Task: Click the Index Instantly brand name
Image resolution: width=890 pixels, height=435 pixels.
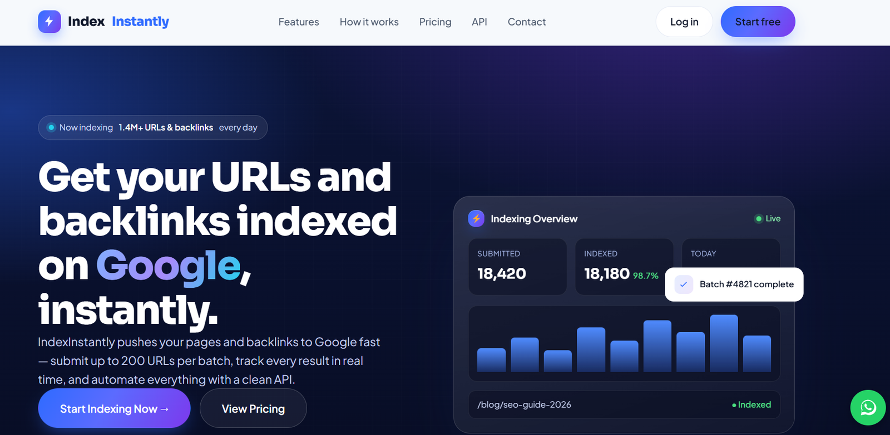Action: pyautogui.click(x=118, y=22)
